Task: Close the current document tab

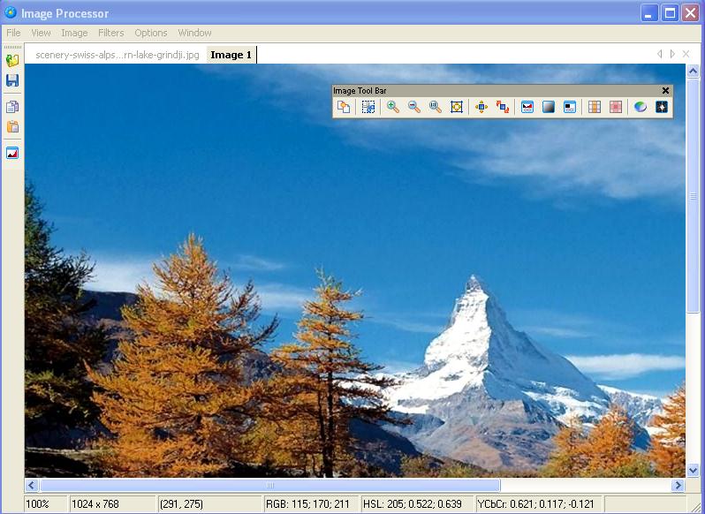Action: [686, 54]
